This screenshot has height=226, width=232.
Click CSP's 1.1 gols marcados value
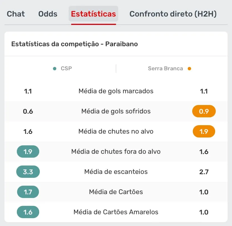(x=28, y=91)
